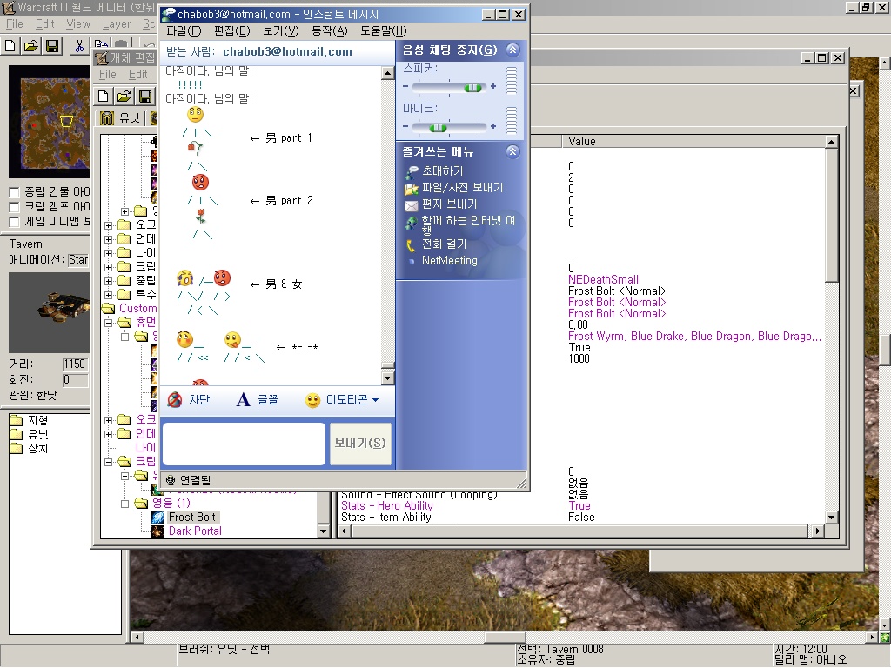Adjust the speaker (스피커) volume slider

click(x=472, y=87)
